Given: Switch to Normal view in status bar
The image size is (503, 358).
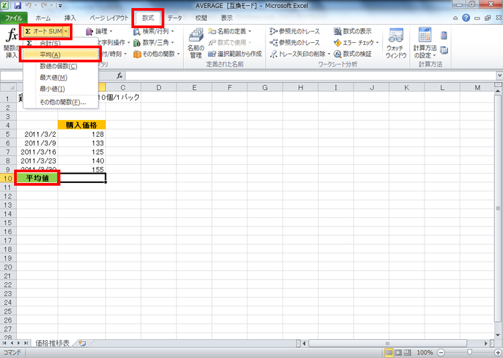Looking at the screenshot, I should [x=389, y=353].
